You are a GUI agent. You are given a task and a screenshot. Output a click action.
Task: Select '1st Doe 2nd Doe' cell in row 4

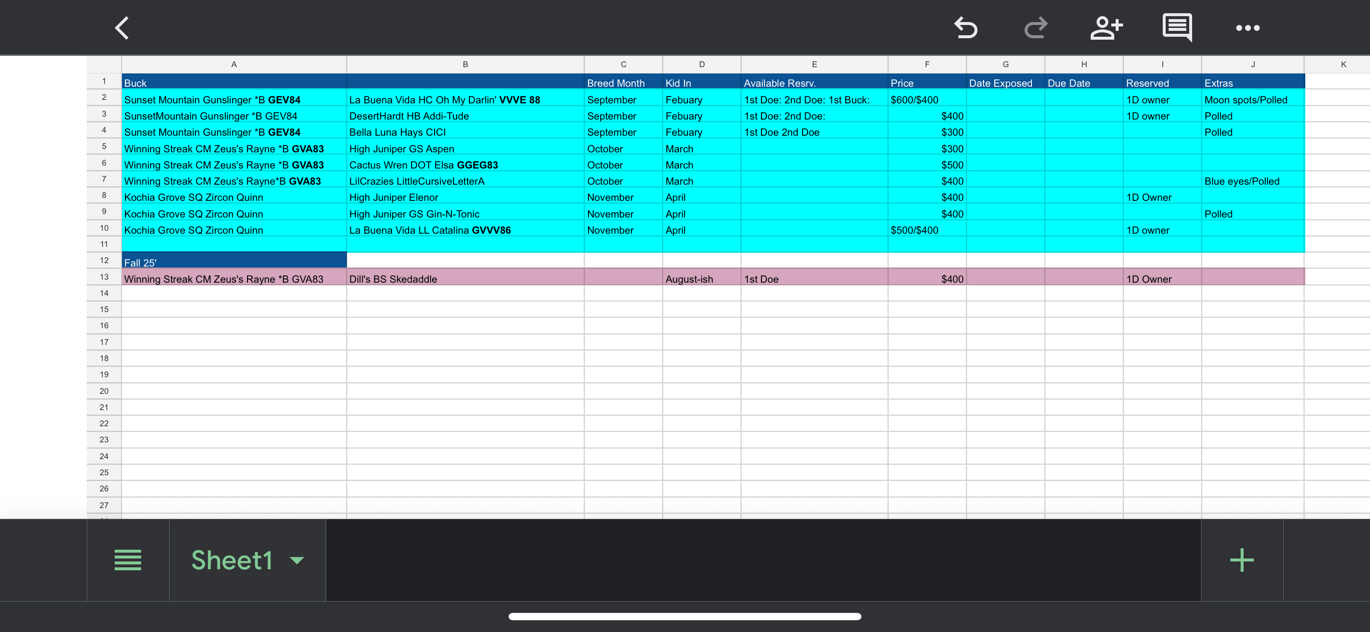[x=814, y=130]
